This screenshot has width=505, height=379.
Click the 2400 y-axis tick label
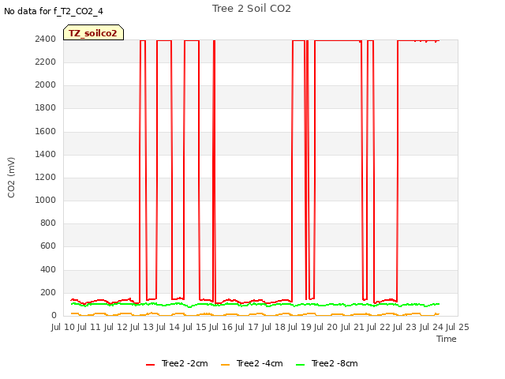(x=46, y=39)
